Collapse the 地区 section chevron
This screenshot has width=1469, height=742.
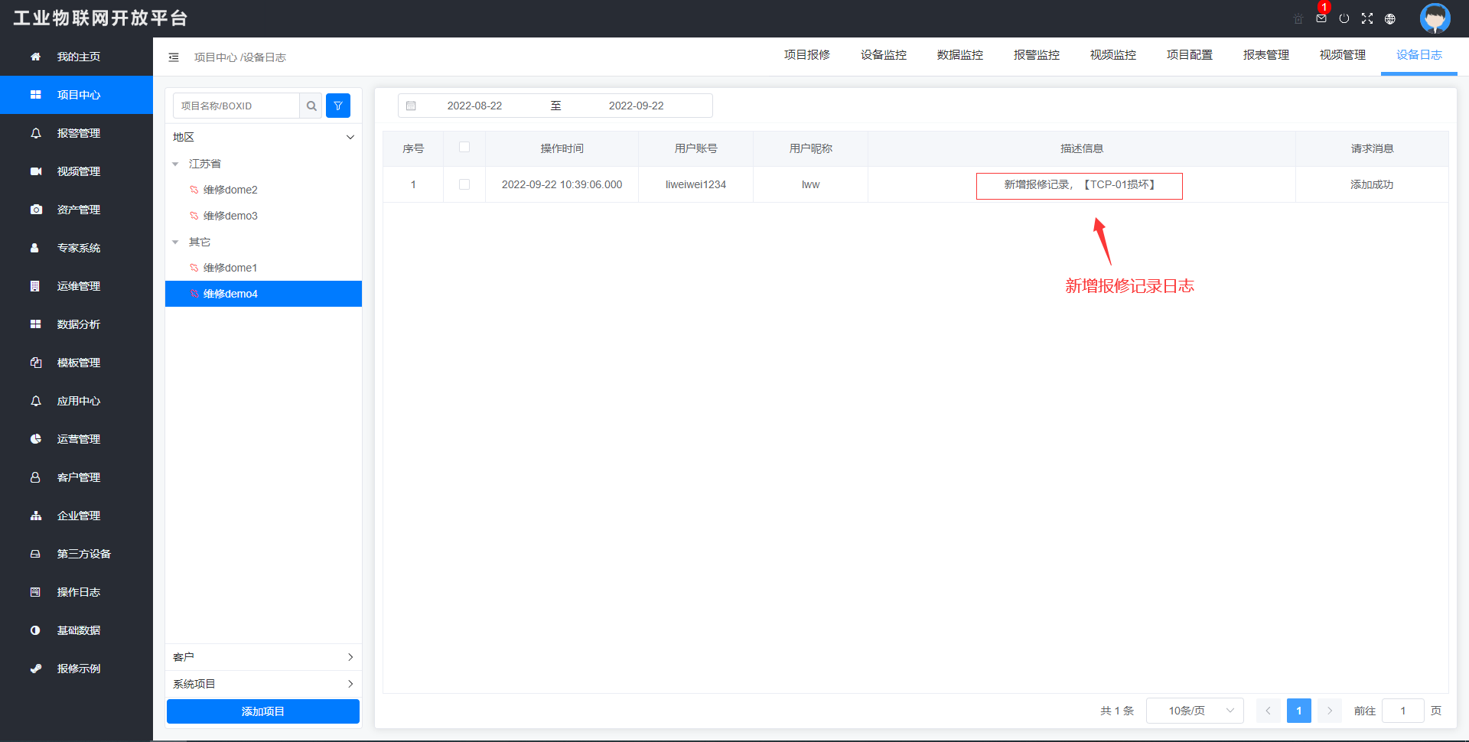pyautogui.click(x=350, y=137)
